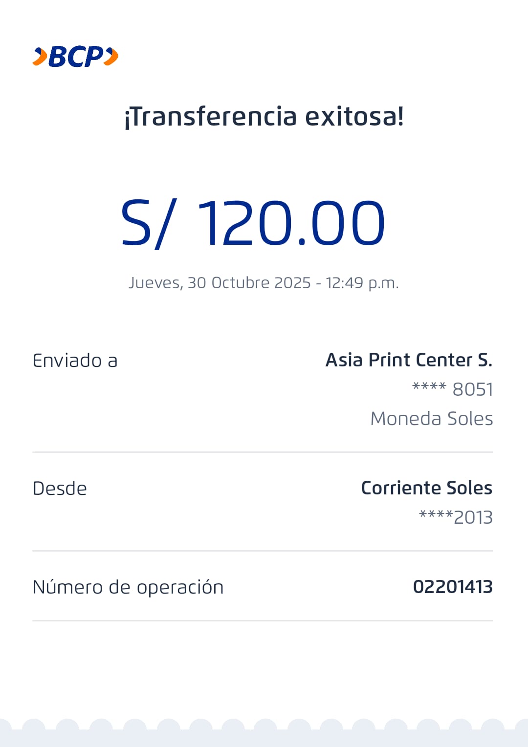Select operation number 02201413
The height and width of the screenshot is (747, 528).
tap(453, 587)
